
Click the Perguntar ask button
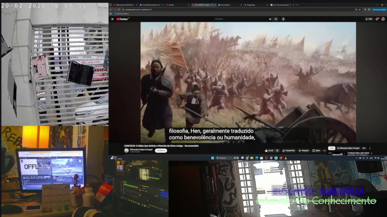tap(304, 150)
